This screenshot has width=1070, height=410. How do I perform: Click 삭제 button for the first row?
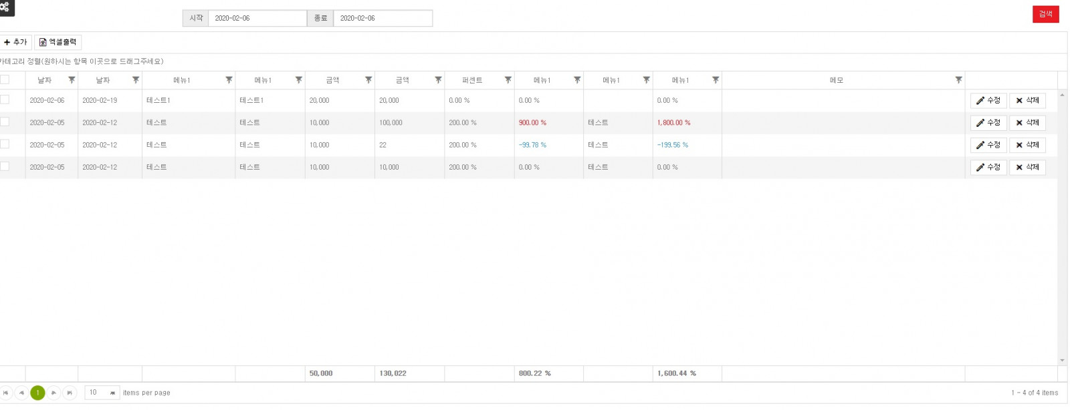click(1027, 100)
